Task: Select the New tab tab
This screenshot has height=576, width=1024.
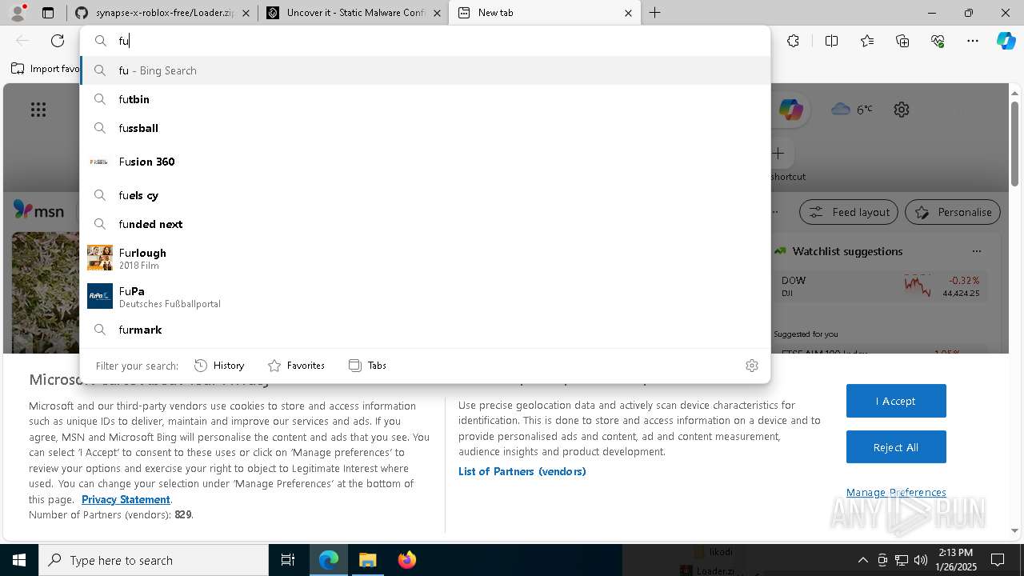Action: click(x=544, y=13)
